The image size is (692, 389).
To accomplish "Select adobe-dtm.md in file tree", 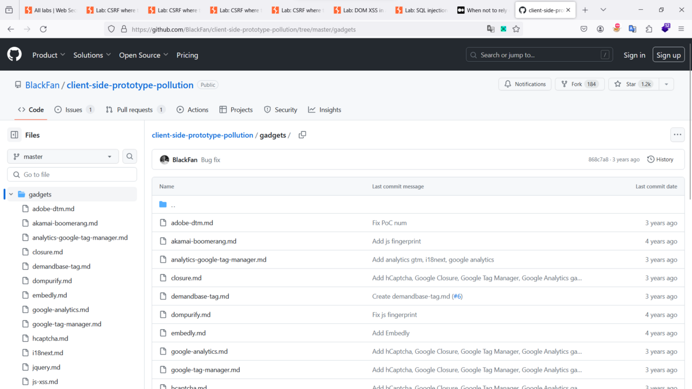I will tap(53, 209).
